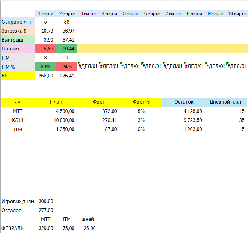Select the '2 марта' date header cell
Image resolution: width=248 pixels, height=233 pixels.
click(x=67, y=13)
